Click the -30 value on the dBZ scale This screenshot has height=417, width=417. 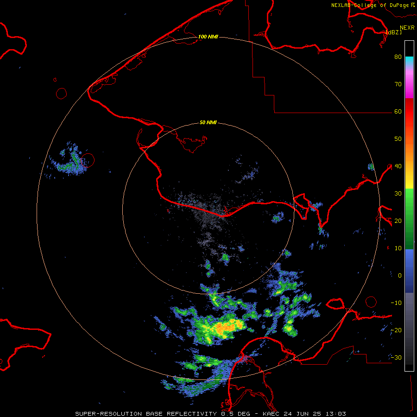pyautogui.click(x=396, y=357)
